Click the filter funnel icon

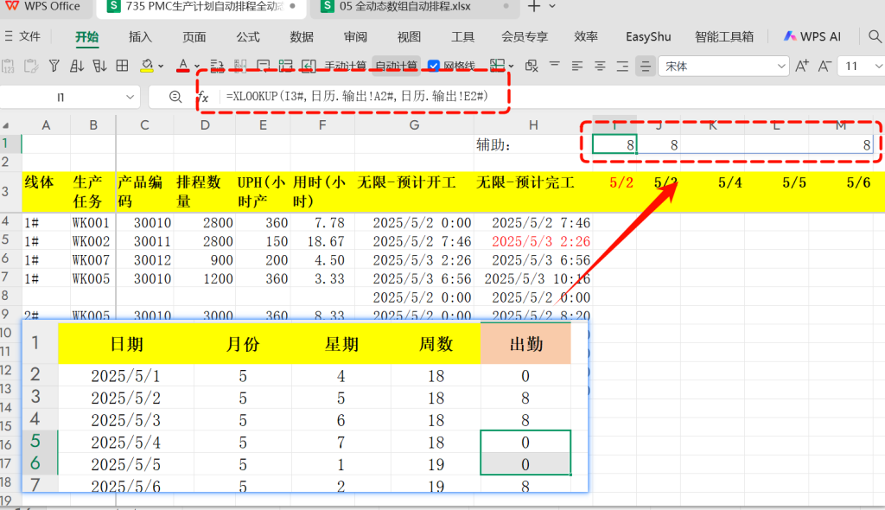[54, 66]
